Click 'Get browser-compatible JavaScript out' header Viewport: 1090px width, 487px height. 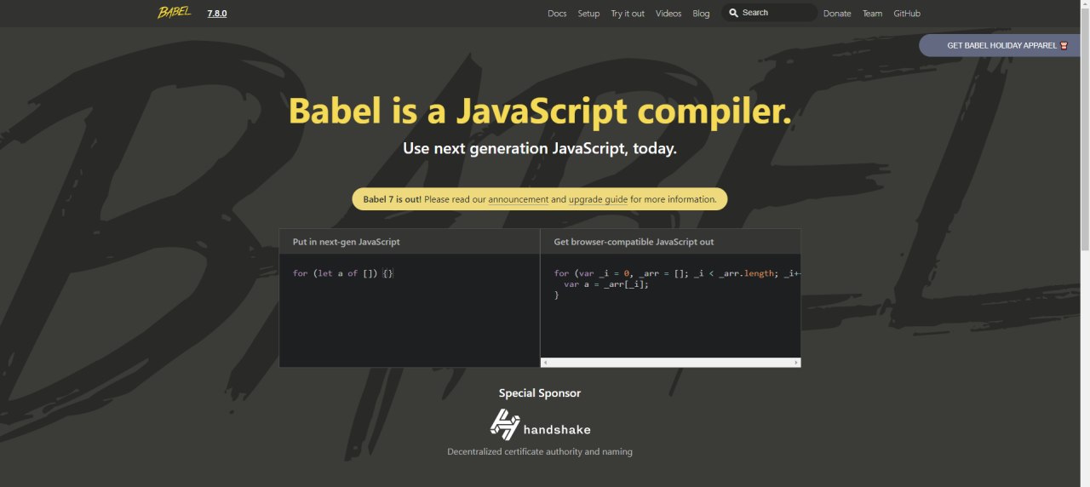click(x=634, y=242)
